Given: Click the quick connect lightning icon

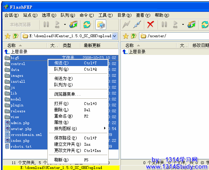Looking at the screenshot, I should click(126, 25).
